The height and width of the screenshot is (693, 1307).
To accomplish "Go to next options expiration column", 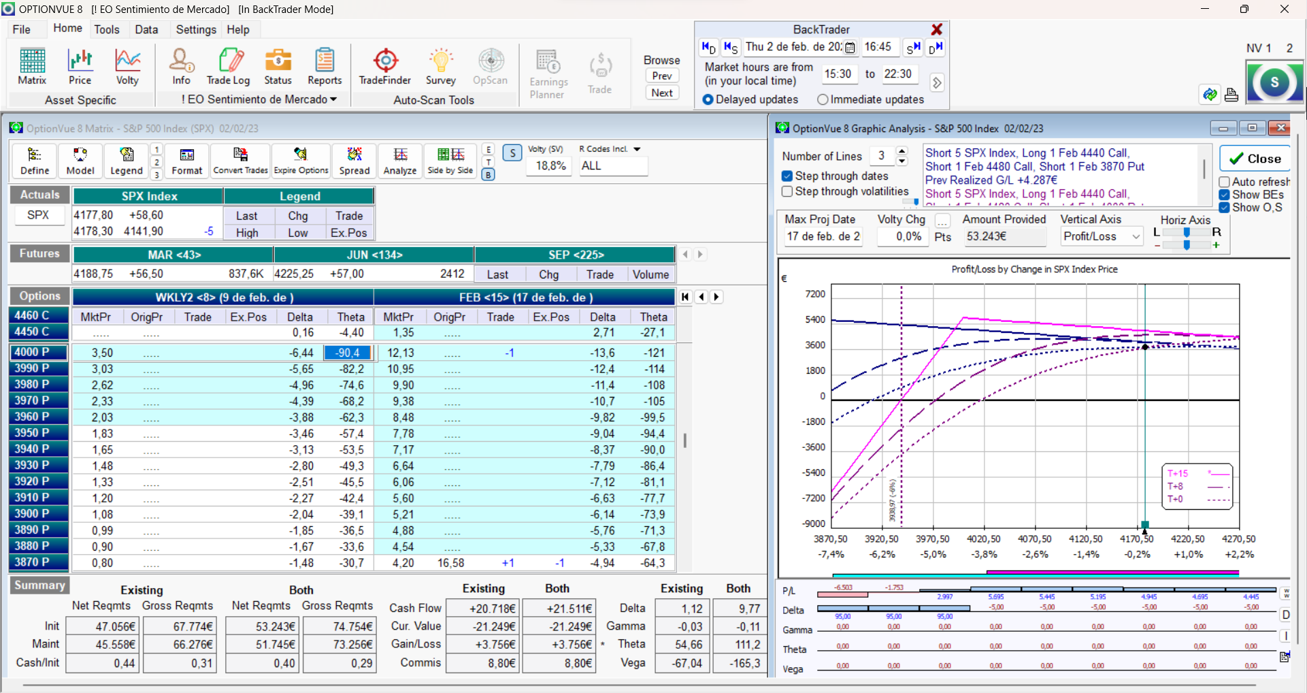I will point(716,297).
